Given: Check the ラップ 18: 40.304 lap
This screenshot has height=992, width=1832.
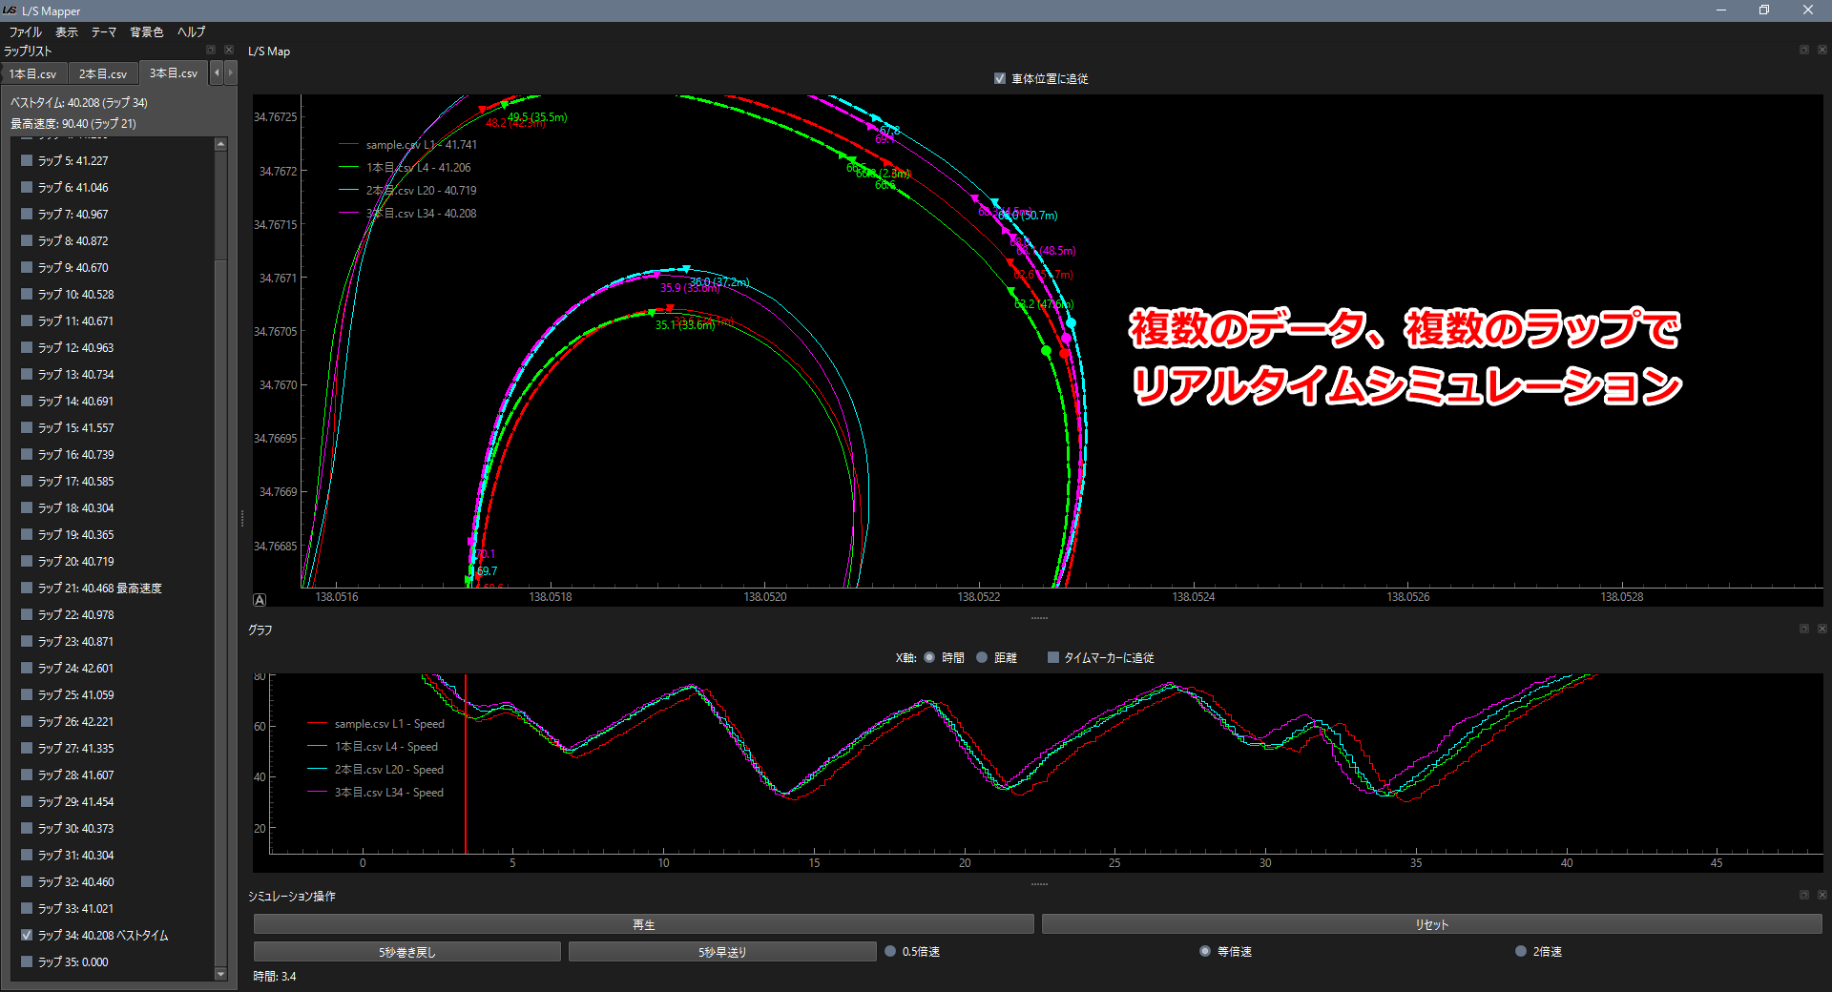Looking at the screenshot, I should pyautogui.click(x=27, y=508).
